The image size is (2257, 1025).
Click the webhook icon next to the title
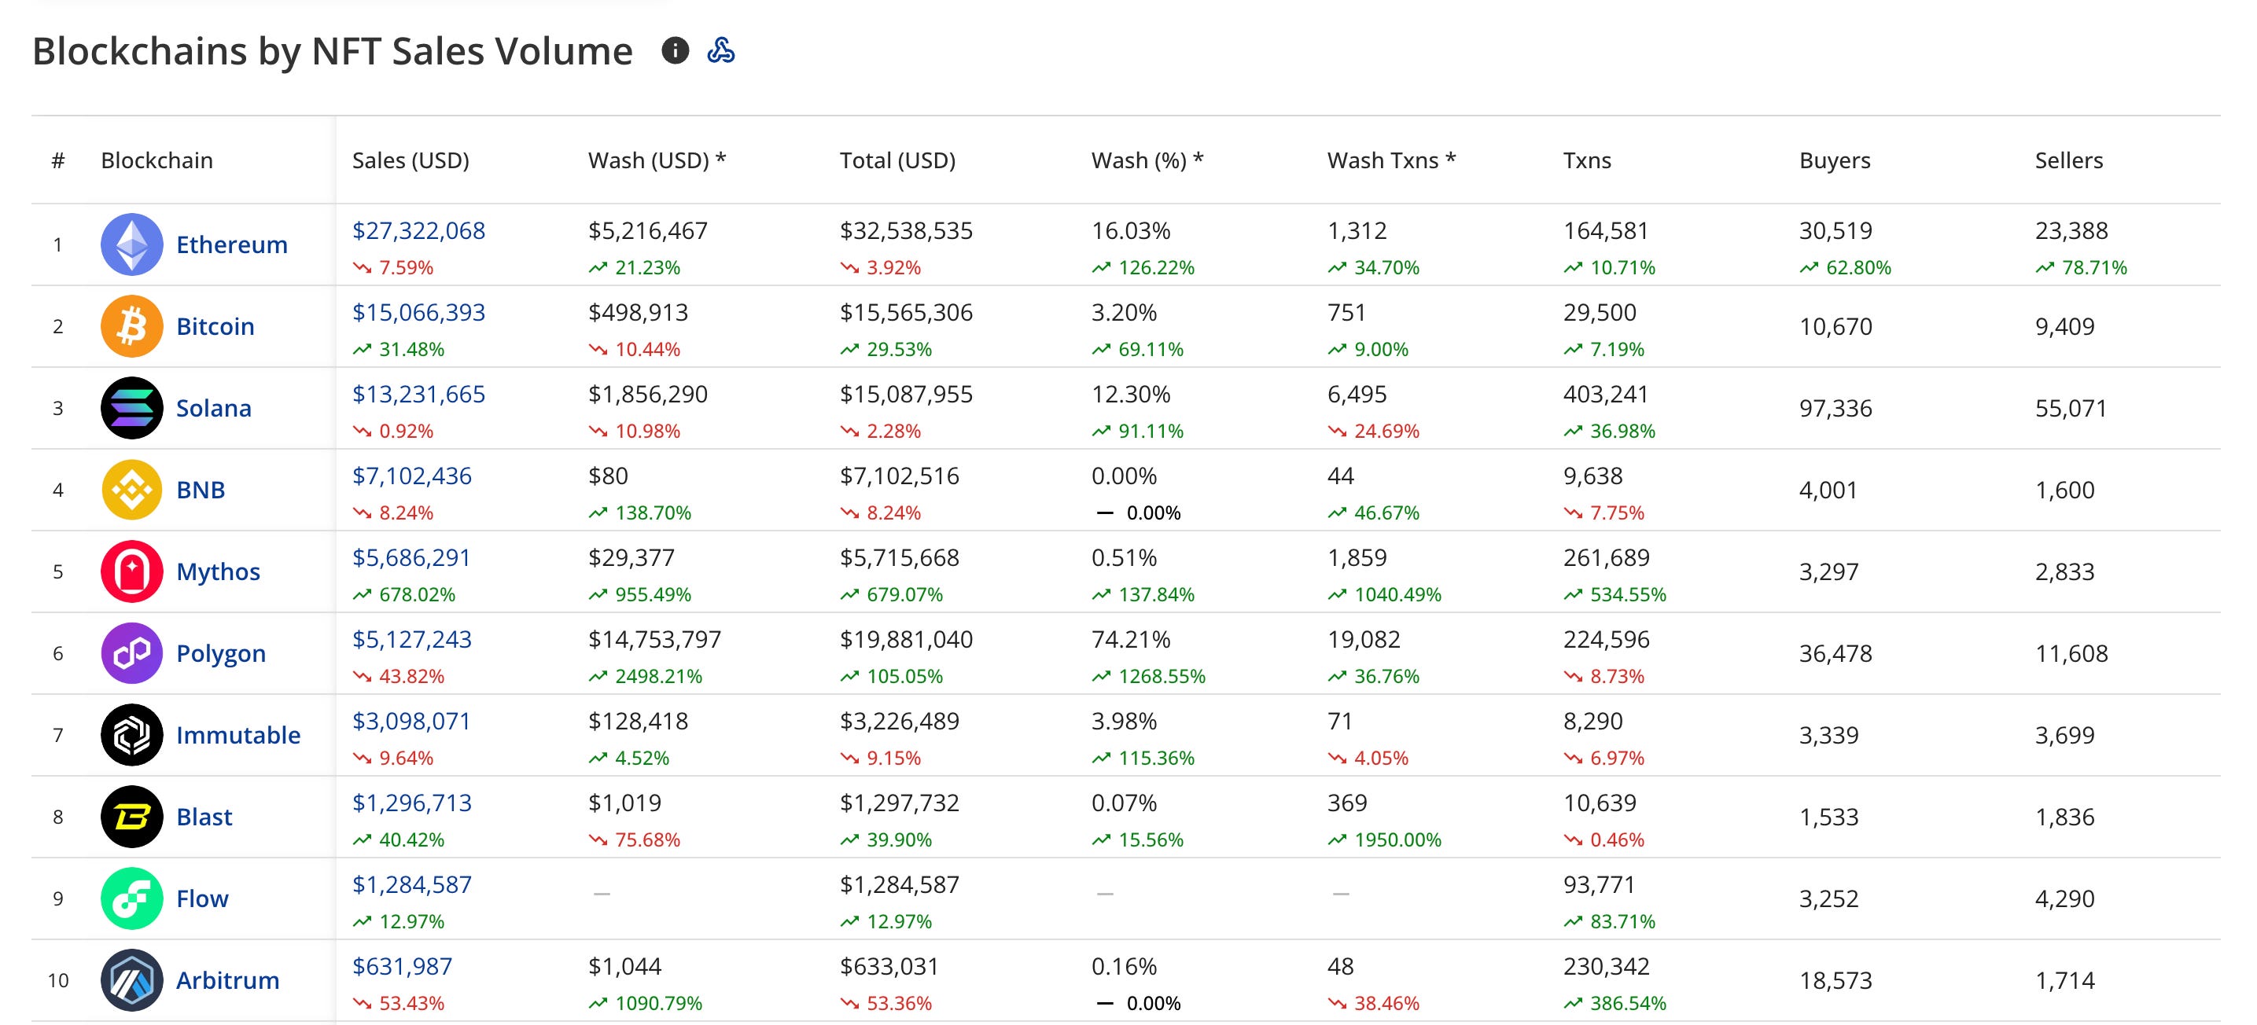tap(720, 50)
